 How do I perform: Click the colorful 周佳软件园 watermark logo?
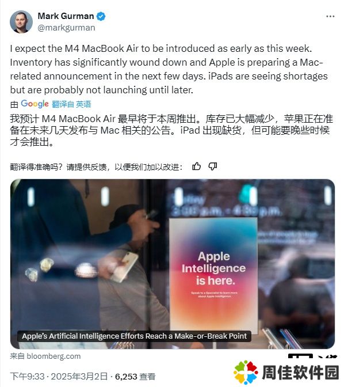point(246,372)
